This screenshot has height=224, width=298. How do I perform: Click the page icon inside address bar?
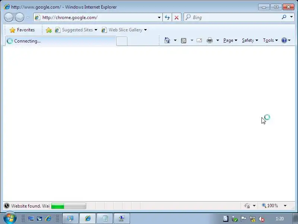[x=38, y=18]
